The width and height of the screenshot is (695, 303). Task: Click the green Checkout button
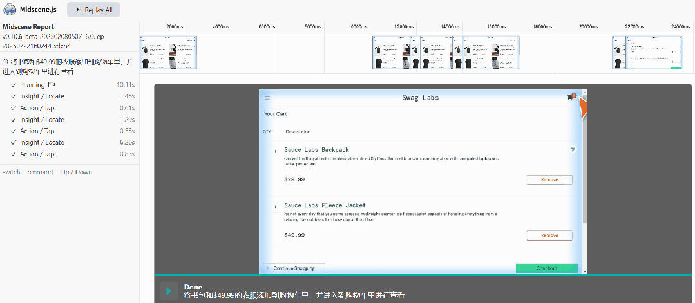(x=547, y=268)
